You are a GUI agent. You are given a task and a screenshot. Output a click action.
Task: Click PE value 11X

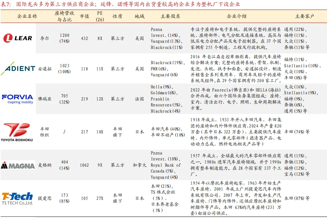(x=100, y=69)
